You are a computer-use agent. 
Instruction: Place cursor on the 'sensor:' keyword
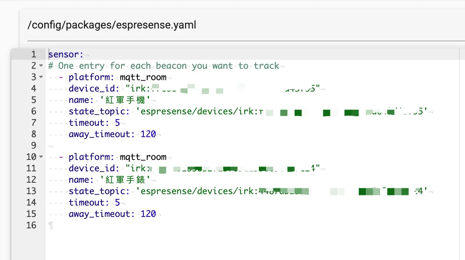[66, 54]
